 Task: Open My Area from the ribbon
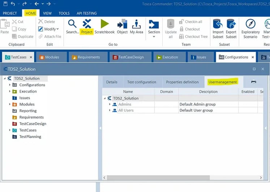point(137,25)
